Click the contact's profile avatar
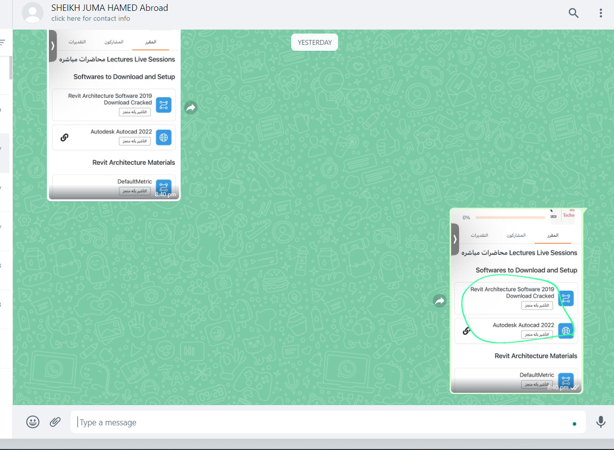614x450 pixels. (33, 13)
